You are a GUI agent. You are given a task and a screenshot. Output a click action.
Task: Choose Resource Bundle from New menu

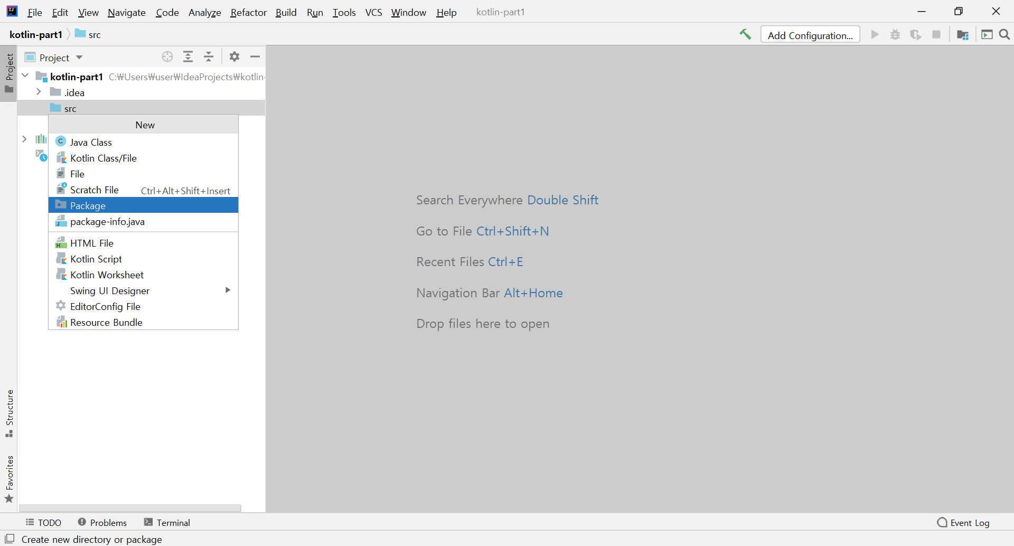point(143,322)
